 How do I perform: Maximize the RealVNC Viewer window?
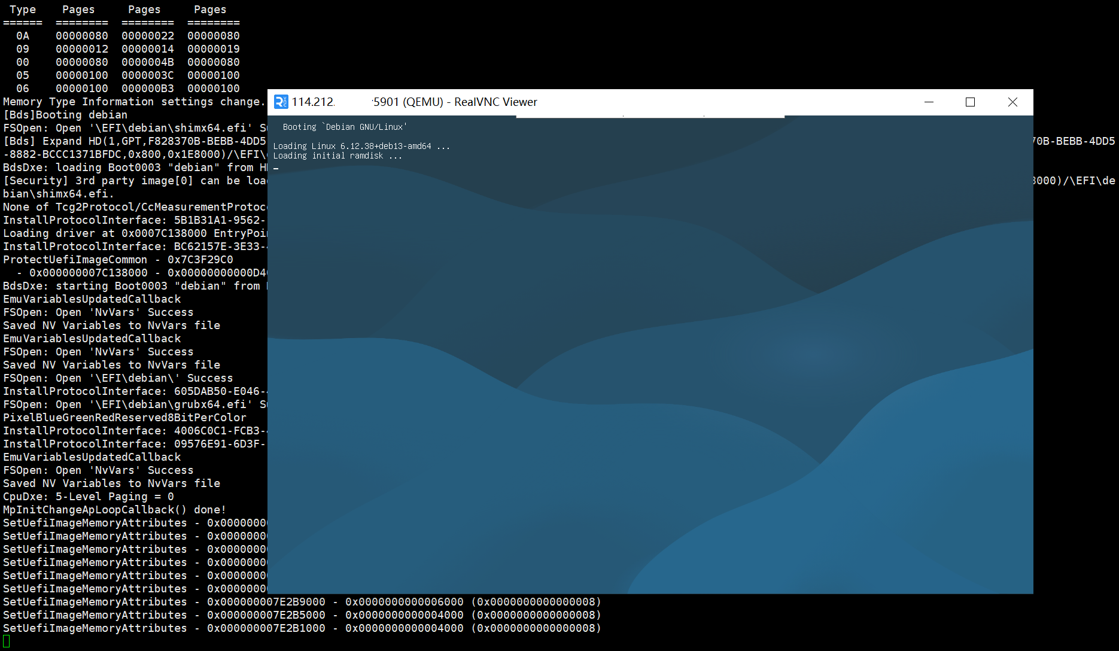tap(970, 102)
